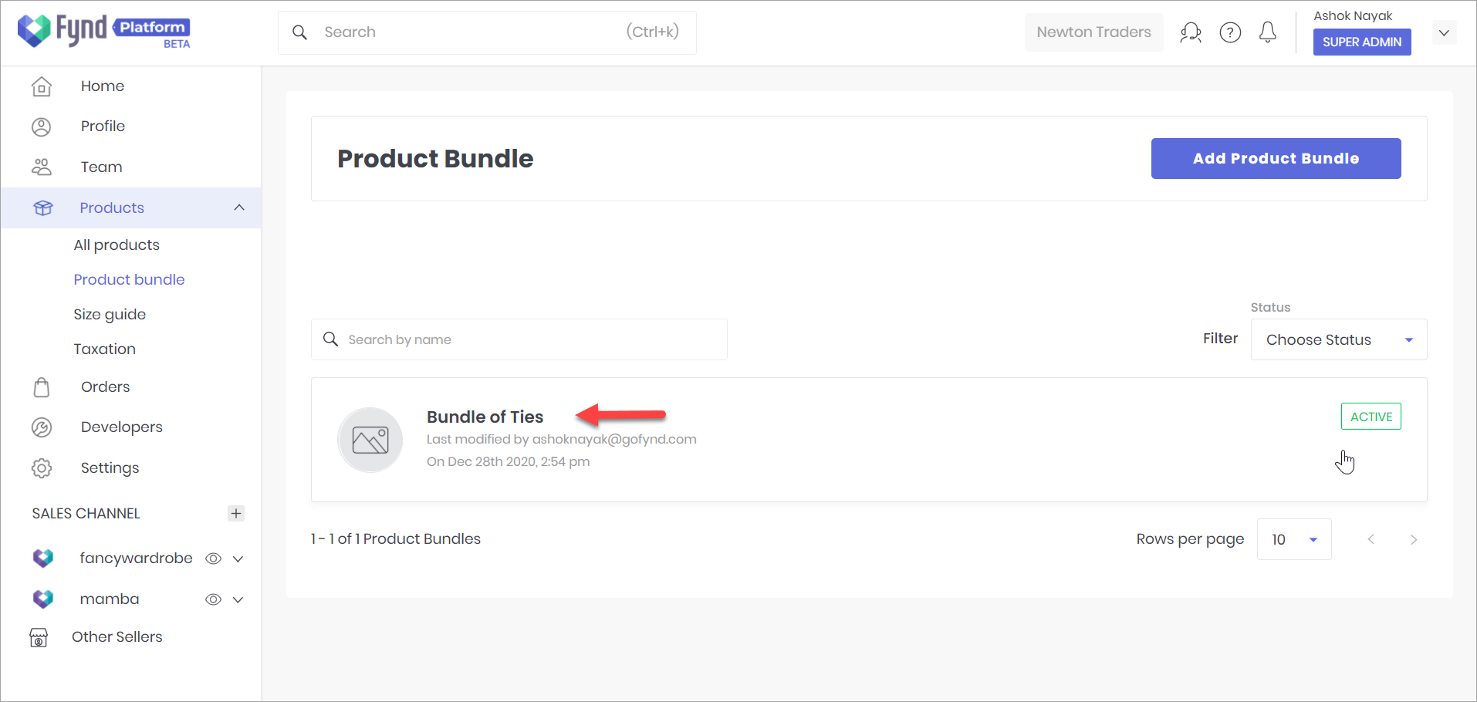Open the Choose Status dropdown
This screenshot has width=1477, height=702.
tap(1338, 339)
